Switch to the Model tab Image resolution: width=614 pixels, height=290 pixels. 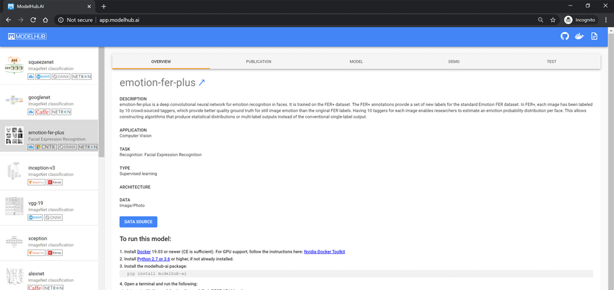click(x=357, y=61)
